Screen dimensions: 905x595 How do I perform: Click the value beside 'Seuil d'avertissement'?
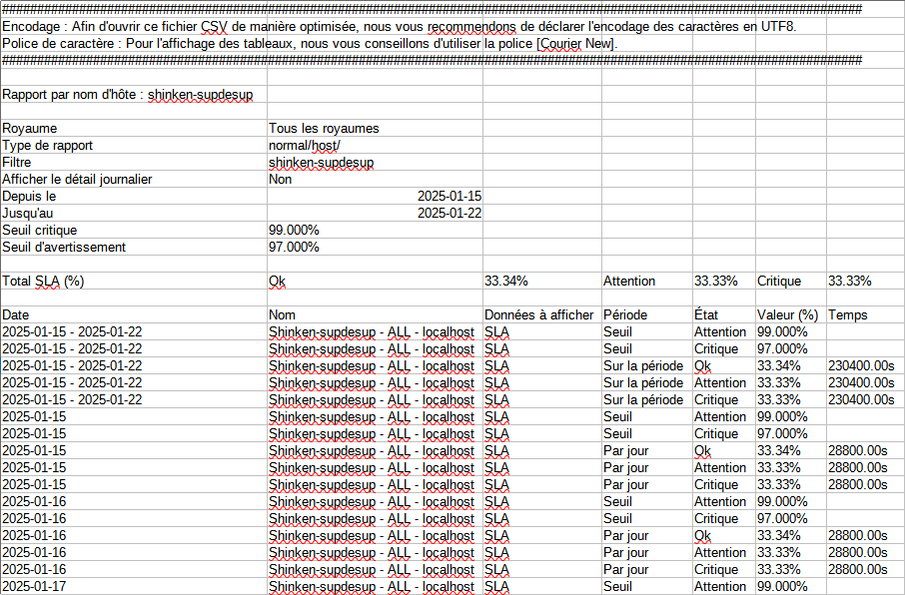295,248
